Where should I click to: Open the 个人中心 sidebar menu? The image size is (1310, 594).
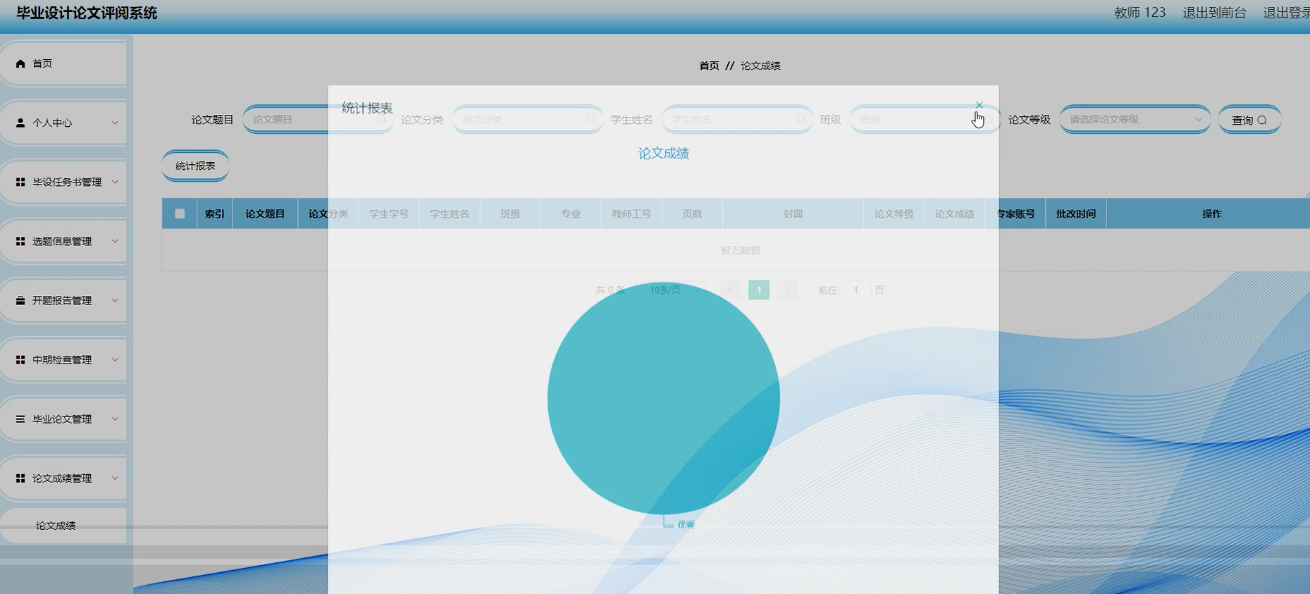point(63,123)
